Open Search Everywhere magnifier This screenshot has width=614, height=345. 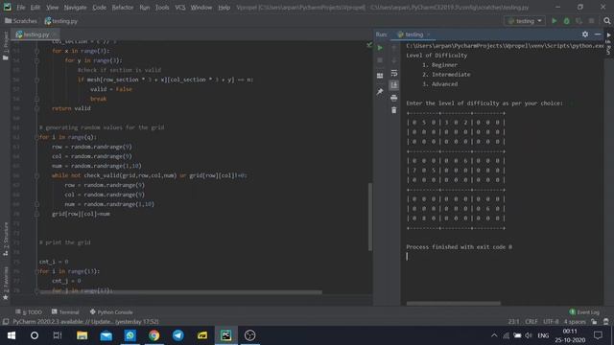point(607,21)
